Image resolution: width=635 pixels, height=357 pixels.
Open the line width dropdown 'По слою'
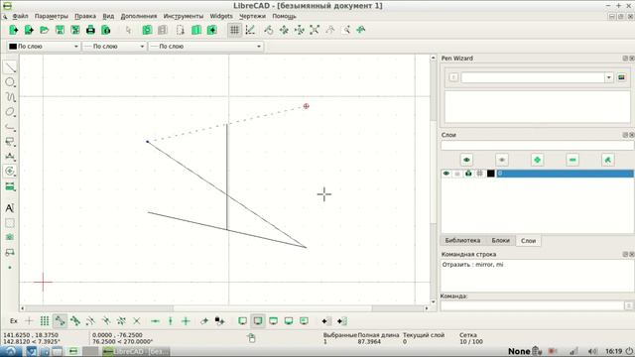(x=114, y=47)
